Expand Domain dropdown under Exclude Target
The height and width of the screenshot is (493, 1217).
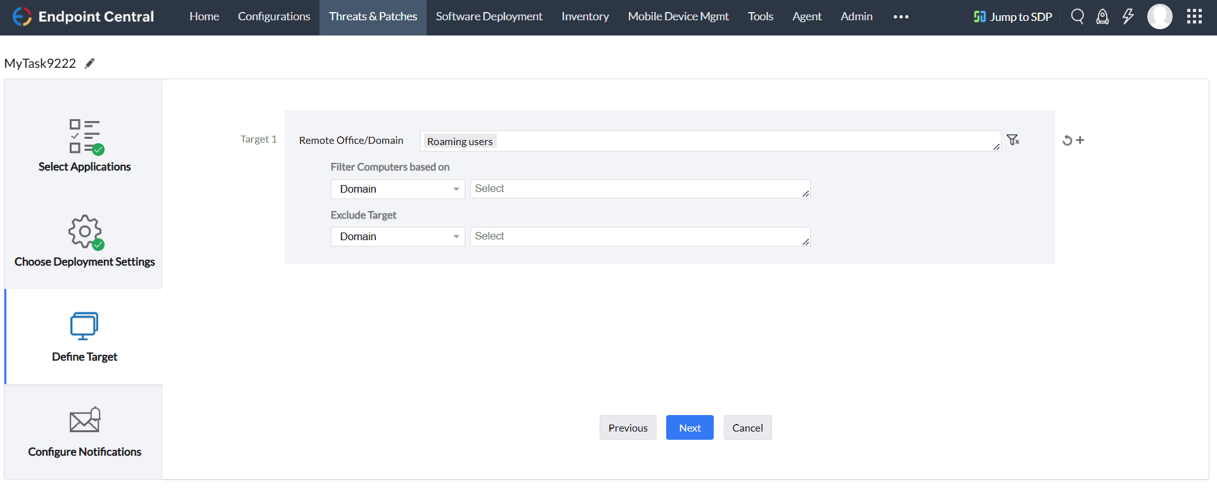click(397, 236)
